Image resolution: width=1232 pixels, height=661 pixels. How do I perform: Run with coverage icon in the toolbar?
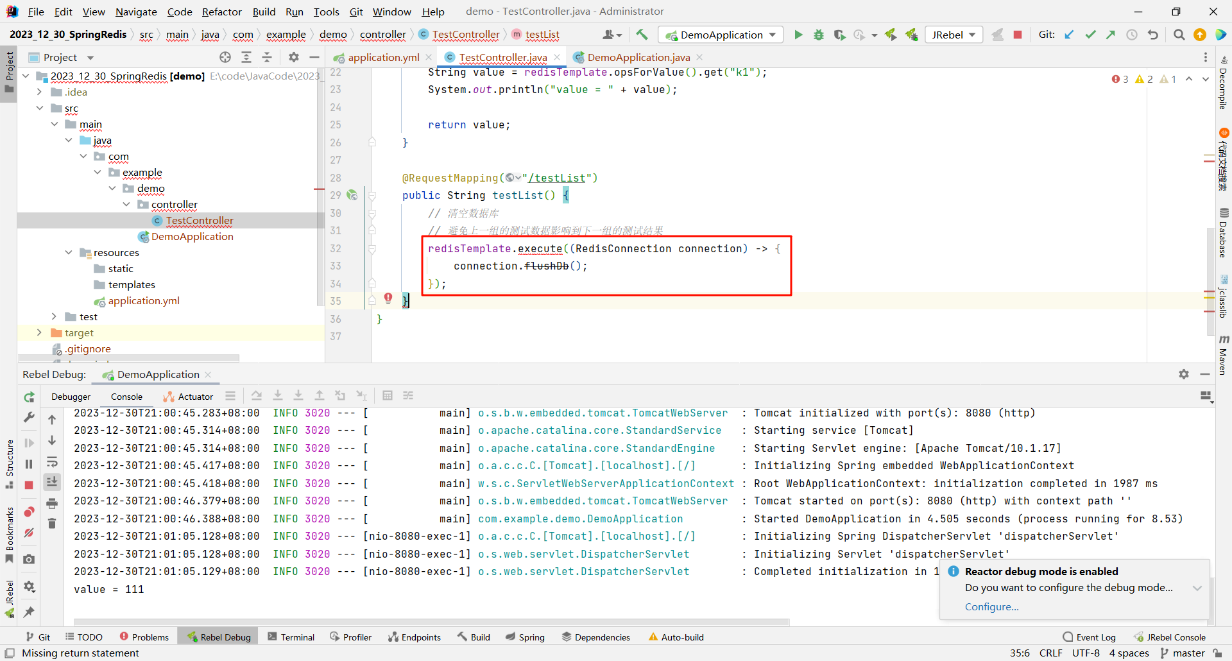[x=839, y=35]
